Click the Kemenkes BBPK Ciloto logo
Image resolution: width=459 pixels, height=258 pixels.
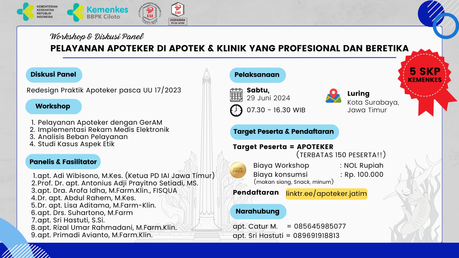tap(98, 13)
